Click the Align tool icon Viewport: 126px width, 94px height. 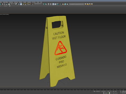[46, 4]
